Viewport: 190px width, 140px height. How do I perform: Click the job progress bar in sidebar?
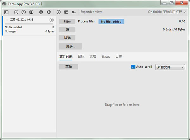click(x=29, y=24)
